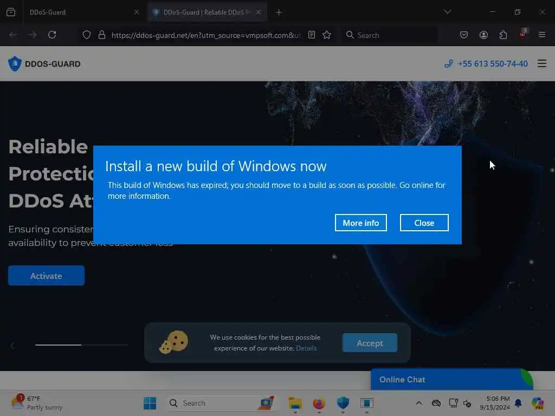This screenshot has width=555, height=416.
Task: View site security padlock info
Action: click(x=102, y=35)
